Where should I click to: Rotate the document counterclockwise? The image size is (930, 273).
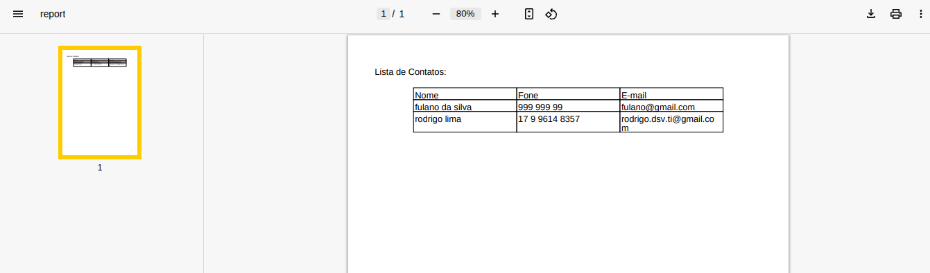[551, 14]
